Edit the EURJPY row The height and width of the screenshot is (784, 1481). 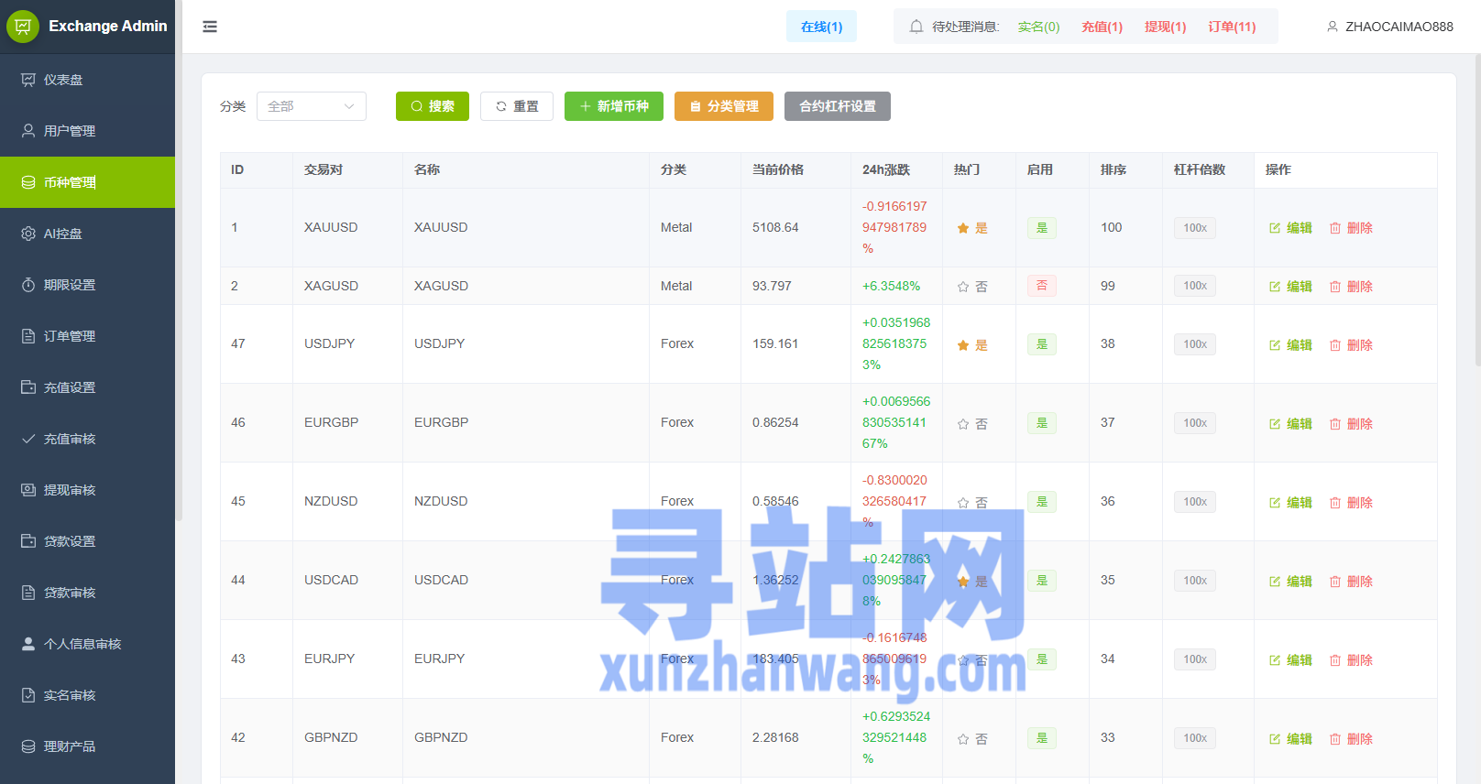point(1290,660)
